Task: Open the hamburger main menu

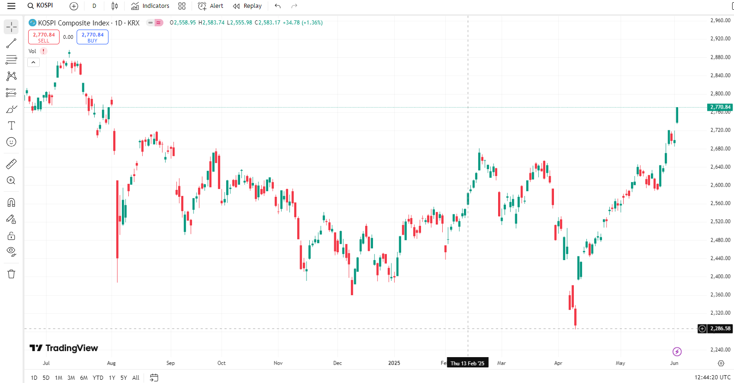Action: click(11, 6)
